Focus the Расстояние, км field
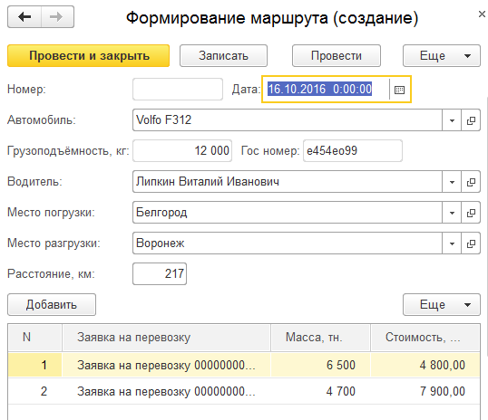 (160, 273)
